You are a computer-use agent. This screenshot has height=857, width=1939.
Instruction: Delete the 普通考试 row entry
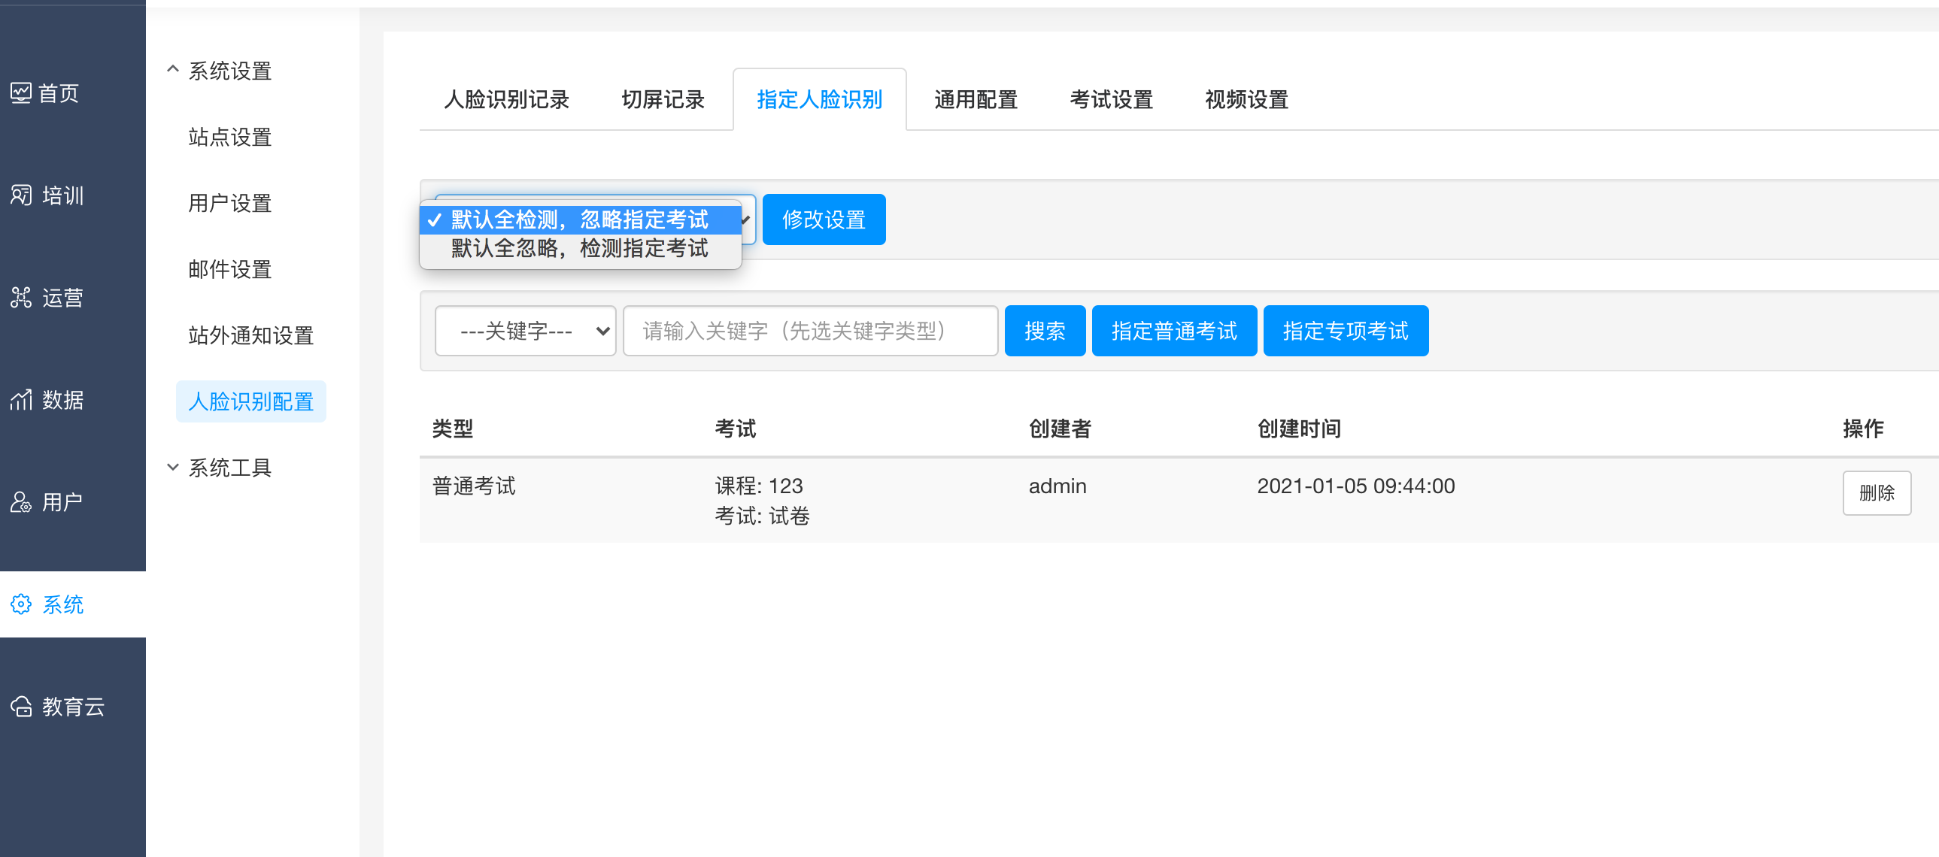1875,493
